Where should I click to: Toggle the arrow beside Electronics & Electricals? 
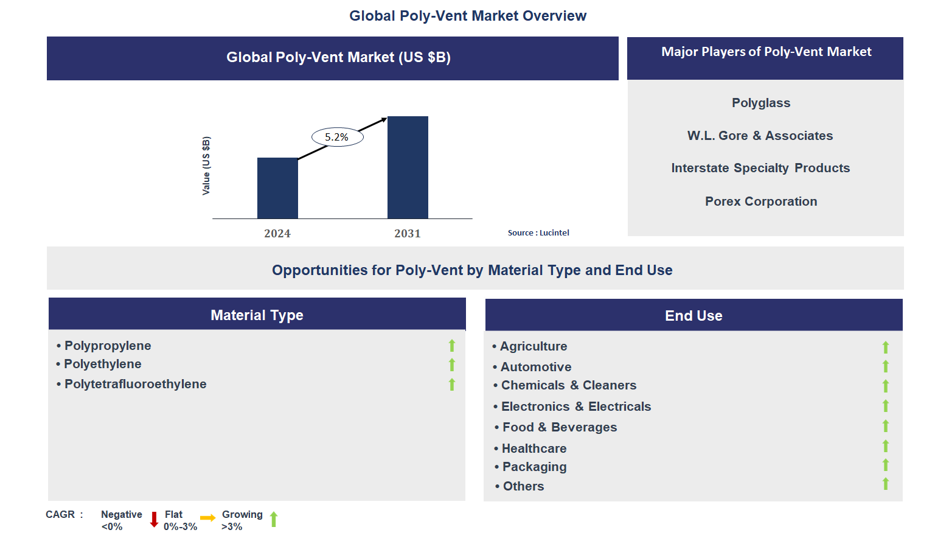tap(886, 406)
